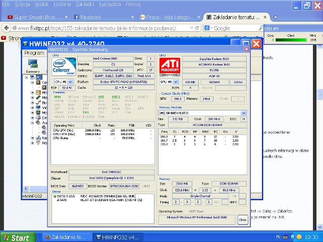Open the CPU #0 selector dropdown
This screenshot has width=323, height=242.
point(70,82)
